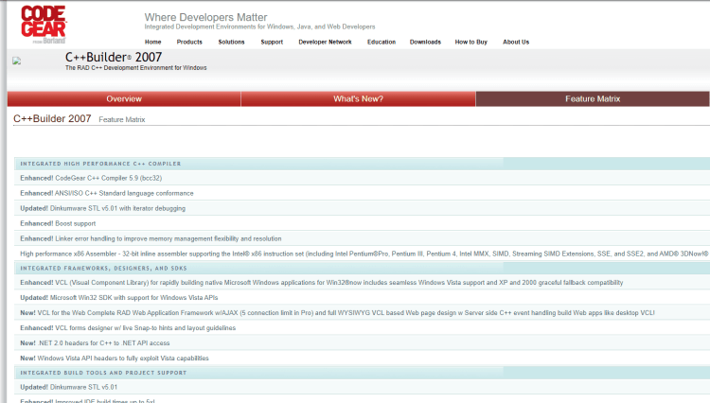The image size is (710, 403).
Task: Select the Education menu item
Action: (x=382, y=42)
